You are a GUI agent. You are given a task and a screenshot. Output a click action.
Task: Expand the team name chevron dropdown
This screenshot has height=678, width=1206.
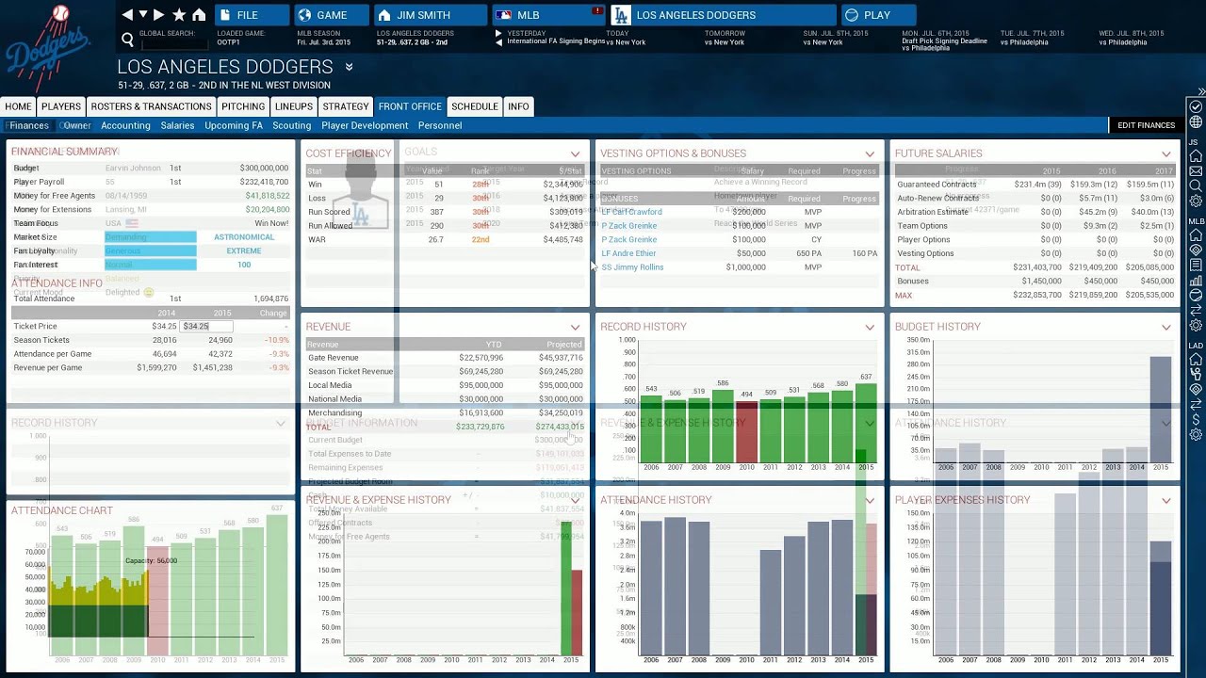349,67
